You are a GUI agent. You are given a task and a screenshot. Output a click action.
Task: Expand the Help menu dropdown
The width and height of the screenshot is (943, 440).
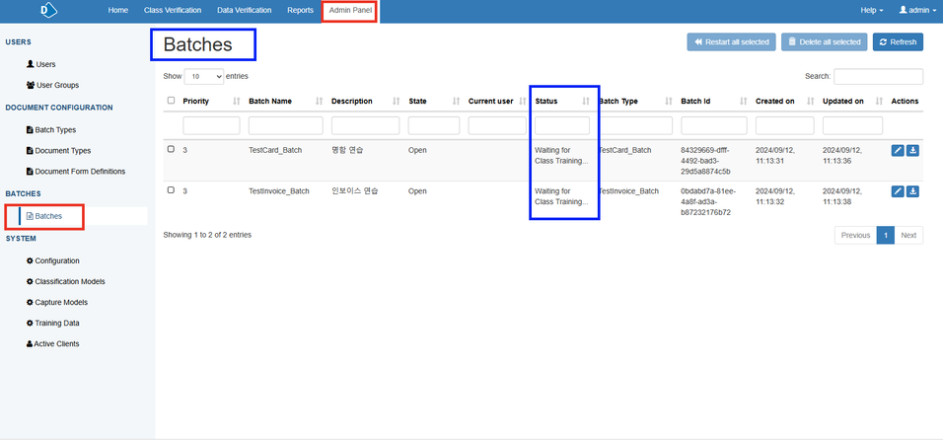[872, 10]
